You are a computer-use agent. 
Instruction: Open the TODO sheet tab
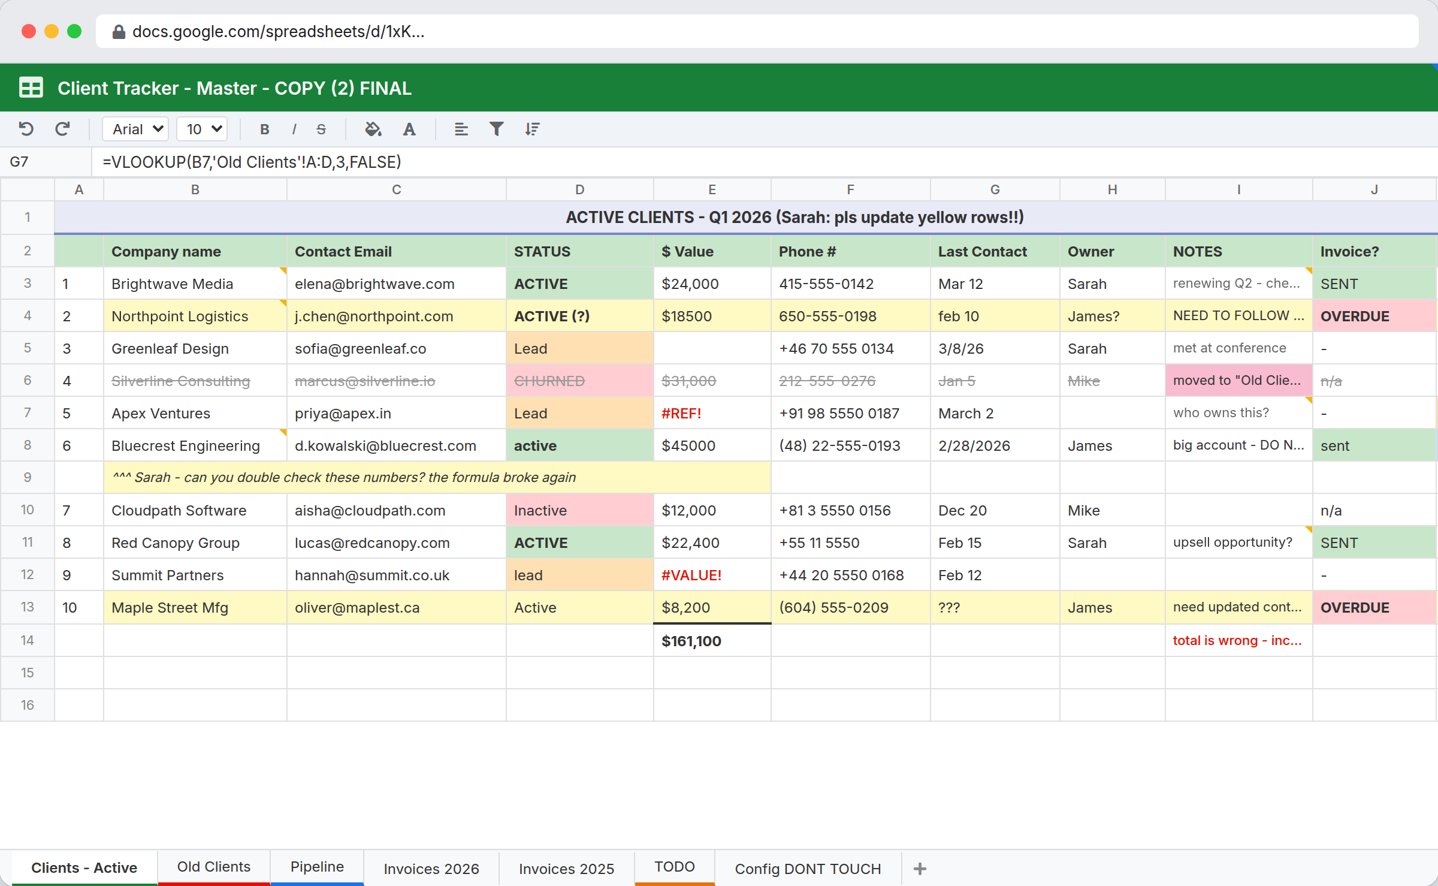[674, 866]
